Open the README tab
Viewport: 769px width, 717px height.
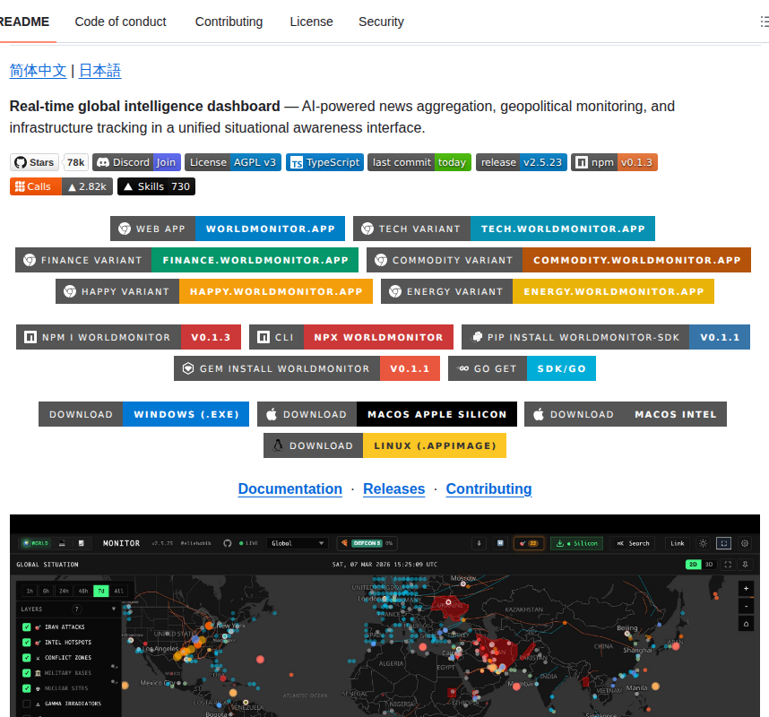(24, 22)
